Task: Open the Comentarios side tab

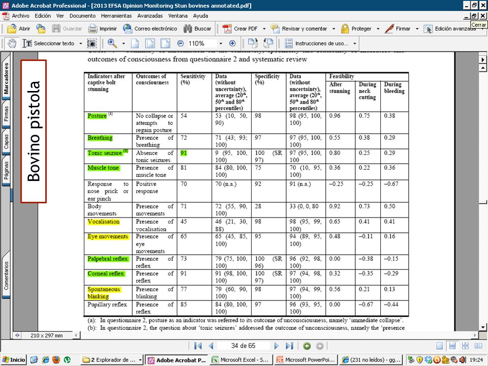Action: point(6,276)
